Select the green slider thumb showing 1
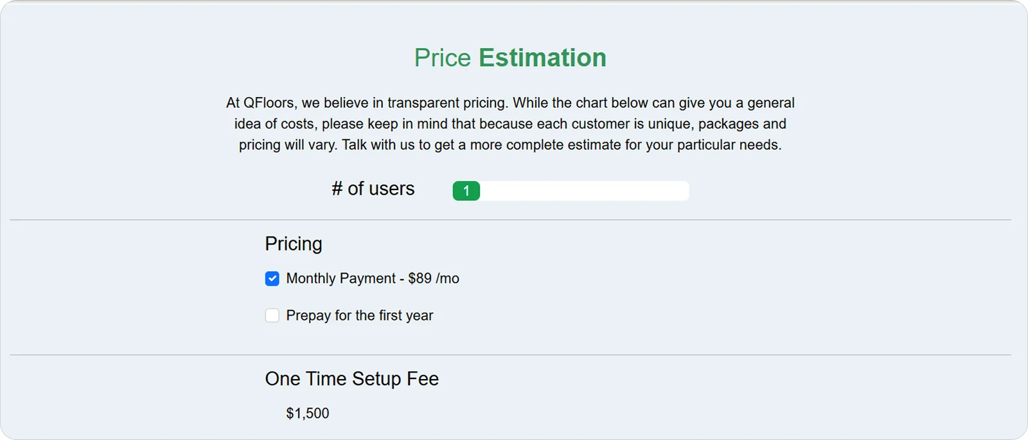The height and width of the screenshot is (440, 1028). (x=466, y=190)
